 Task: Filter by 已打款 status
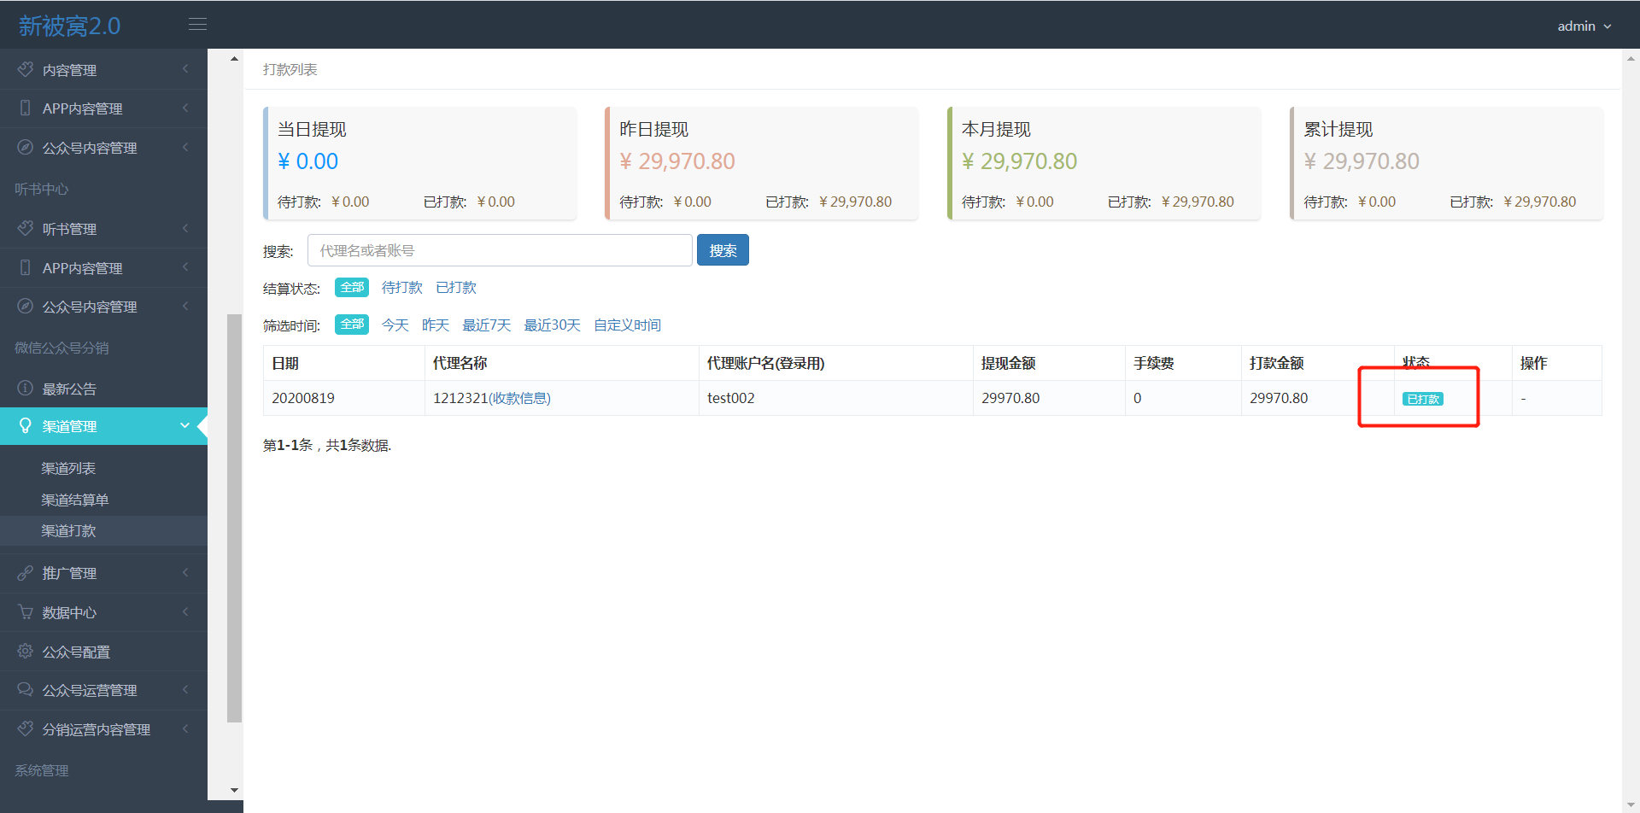click(x=456, y=287)
